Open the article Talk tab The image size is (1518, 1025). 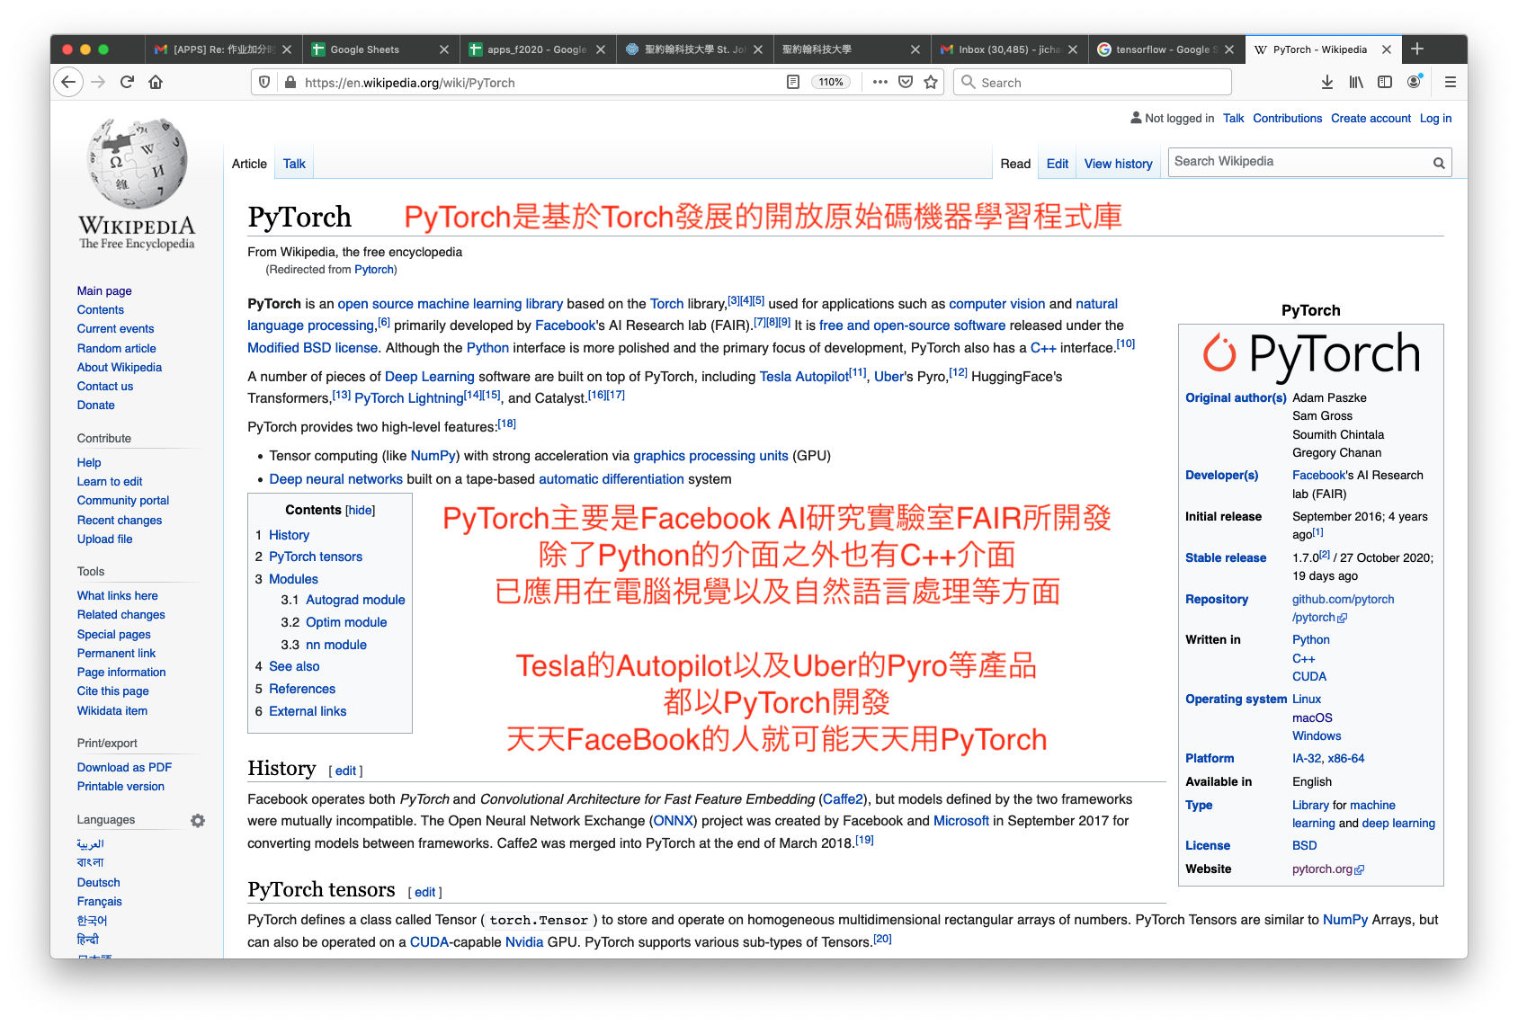click(x=294, y=164)
